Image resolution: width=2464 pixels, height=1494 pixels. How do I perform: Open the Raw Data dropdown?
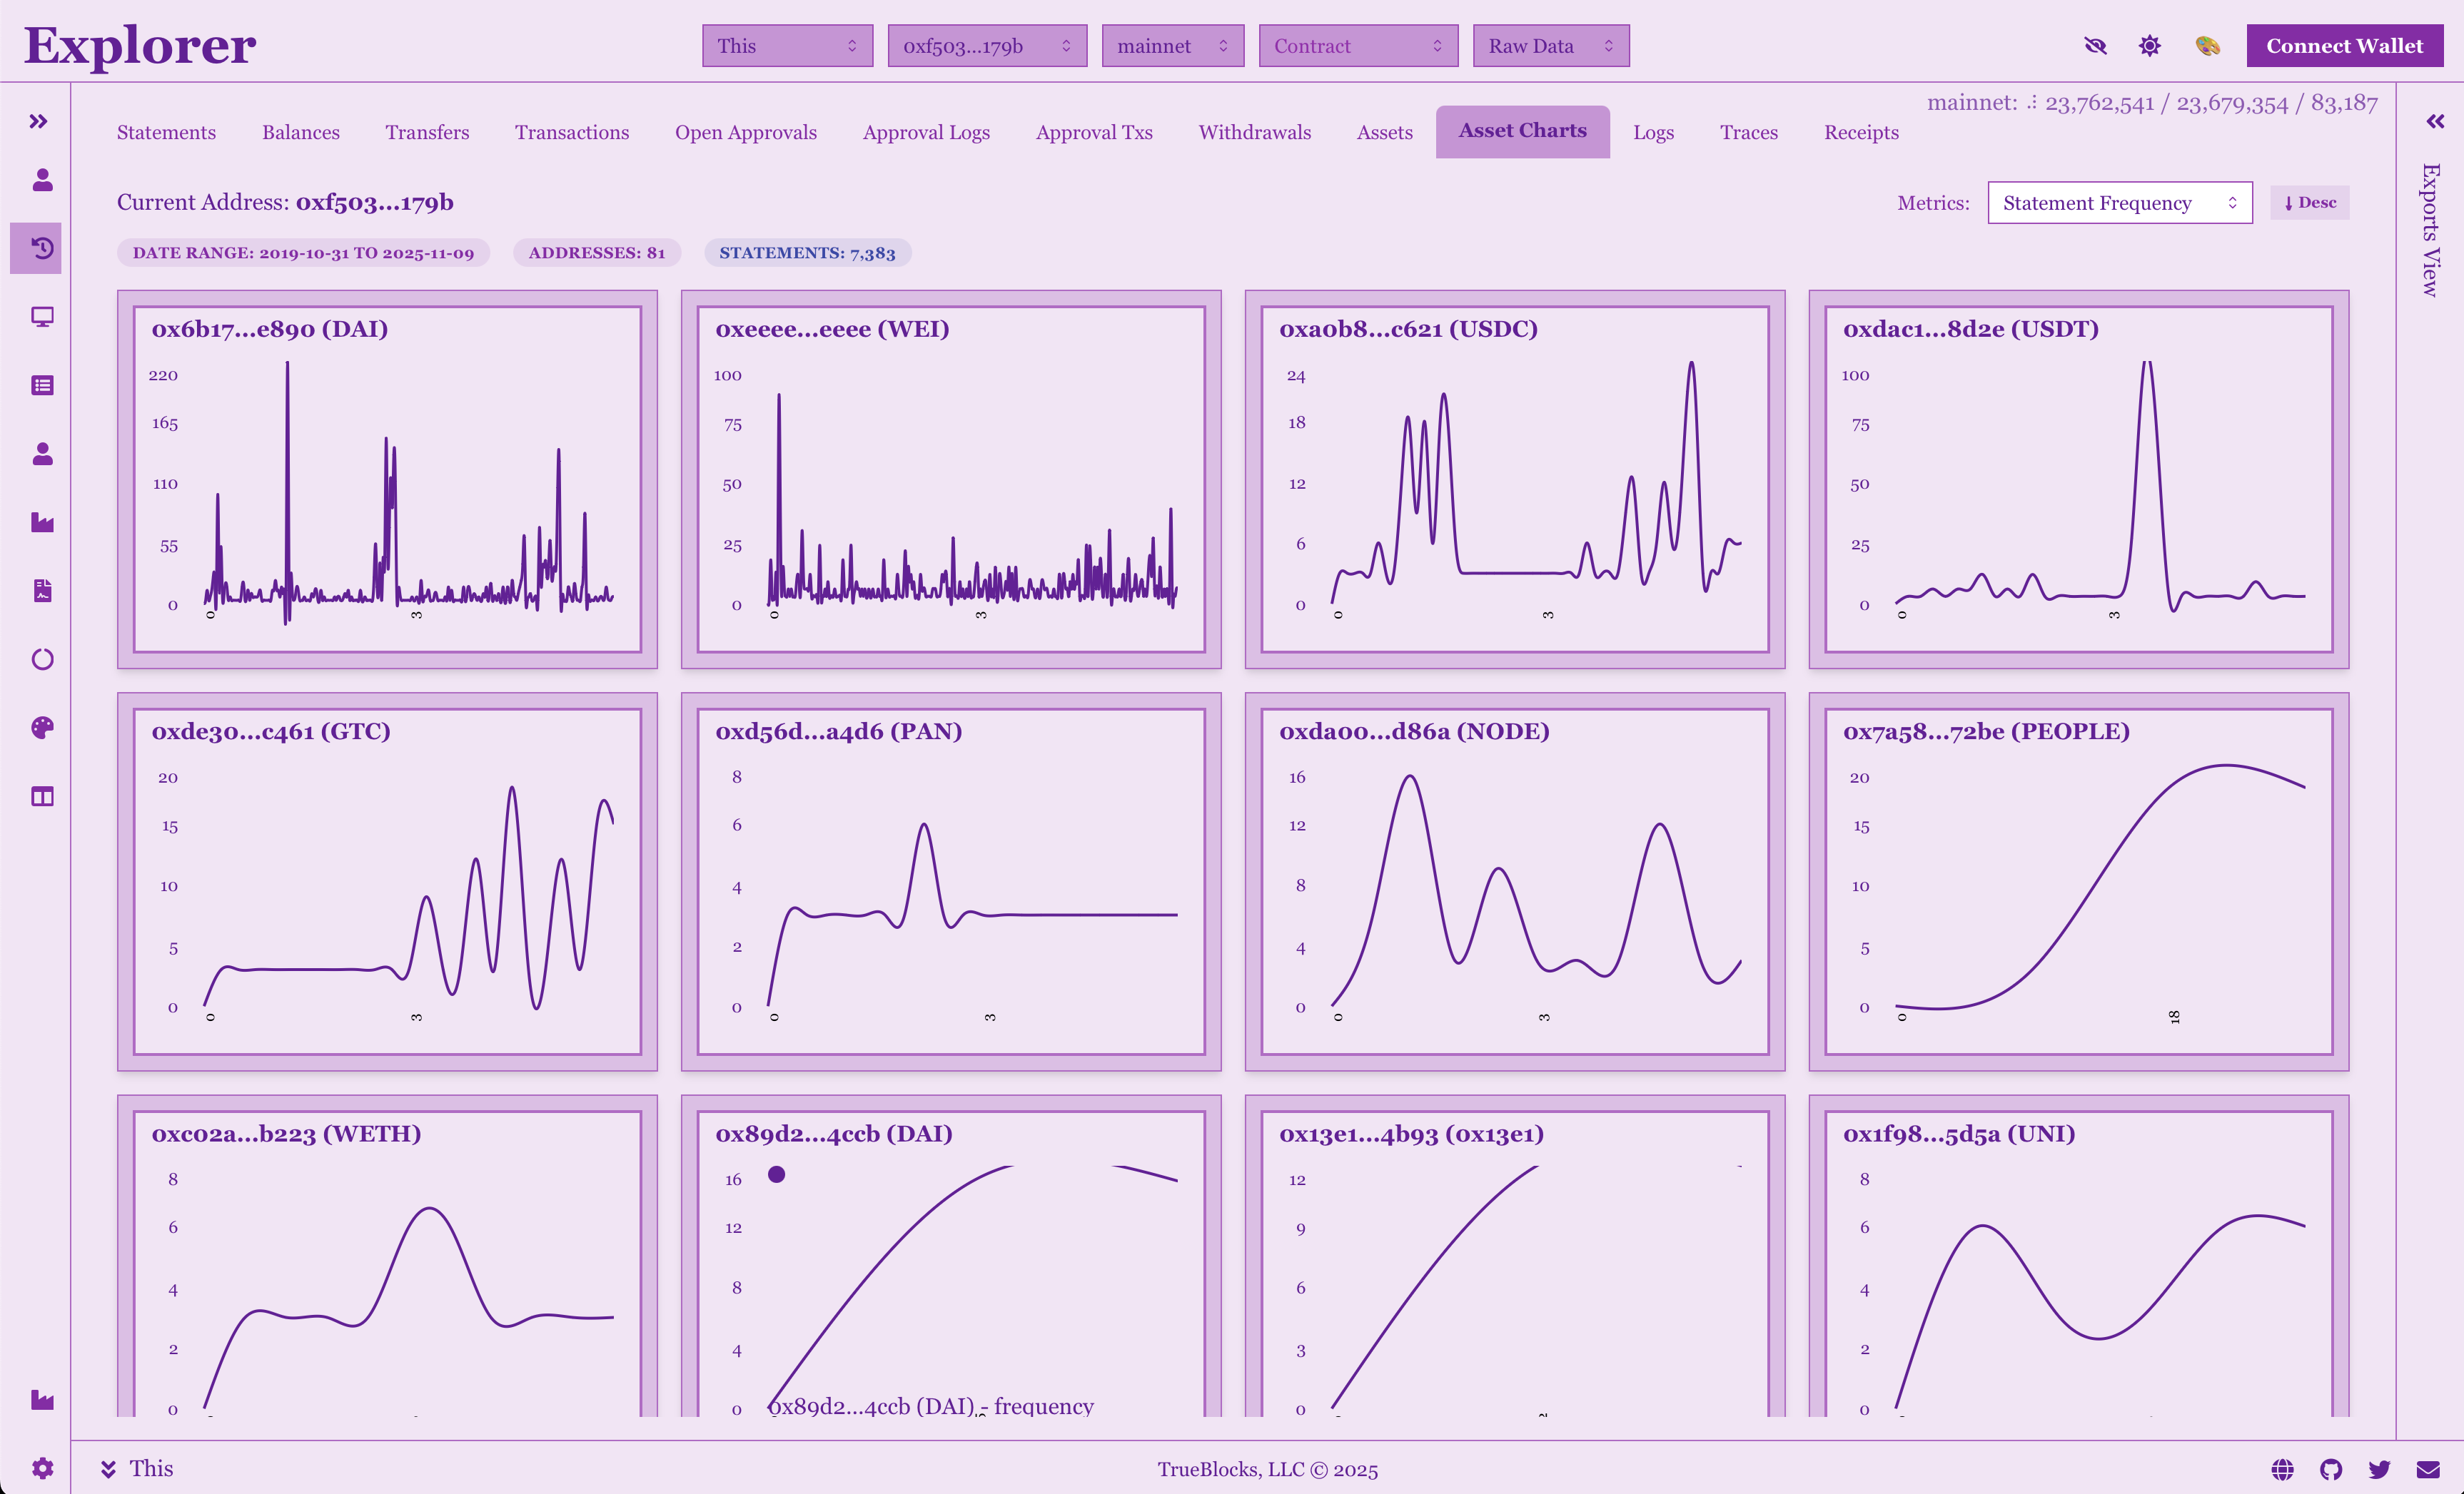tap(1551, 46)
